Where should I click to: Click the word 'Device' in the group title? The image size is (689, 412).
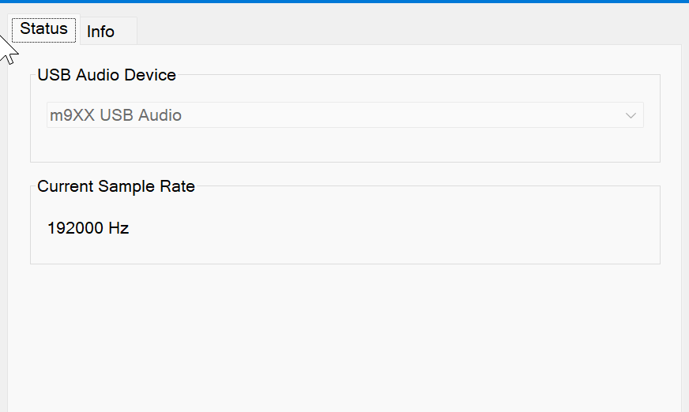pyautogui.click(x=151, y=76)
